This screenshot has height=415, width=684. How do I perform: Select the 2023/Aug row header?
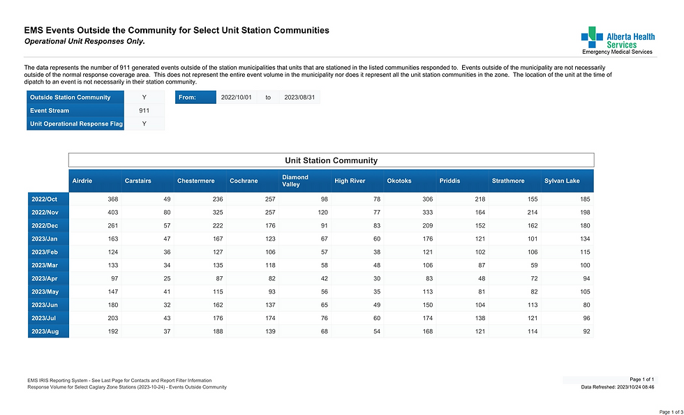[48, 331]
